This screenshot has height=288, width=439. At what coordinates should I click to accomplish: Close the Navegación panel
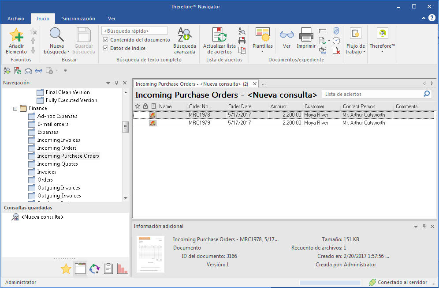coord(125,83)
